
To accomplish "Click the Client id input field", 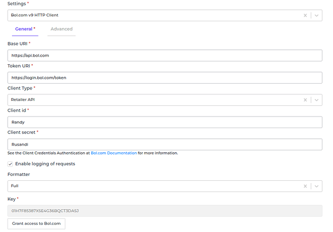I will pyautogui.click(x=165, y=122).
